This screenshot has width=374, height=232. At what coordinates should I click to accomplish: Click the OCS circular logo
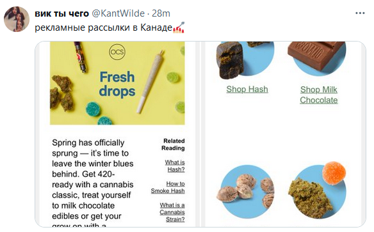pos(117,52)
